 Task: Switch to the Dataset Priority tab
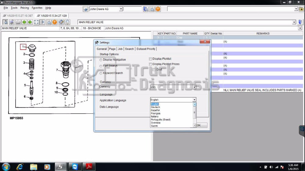[x=146, y=49]
